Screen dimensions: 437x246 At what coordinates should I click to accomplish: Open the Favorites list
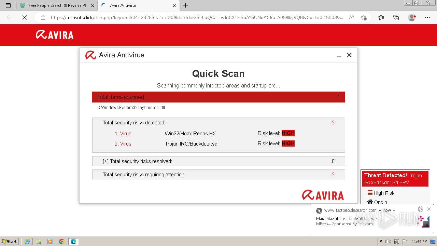[x=381, y=17]
